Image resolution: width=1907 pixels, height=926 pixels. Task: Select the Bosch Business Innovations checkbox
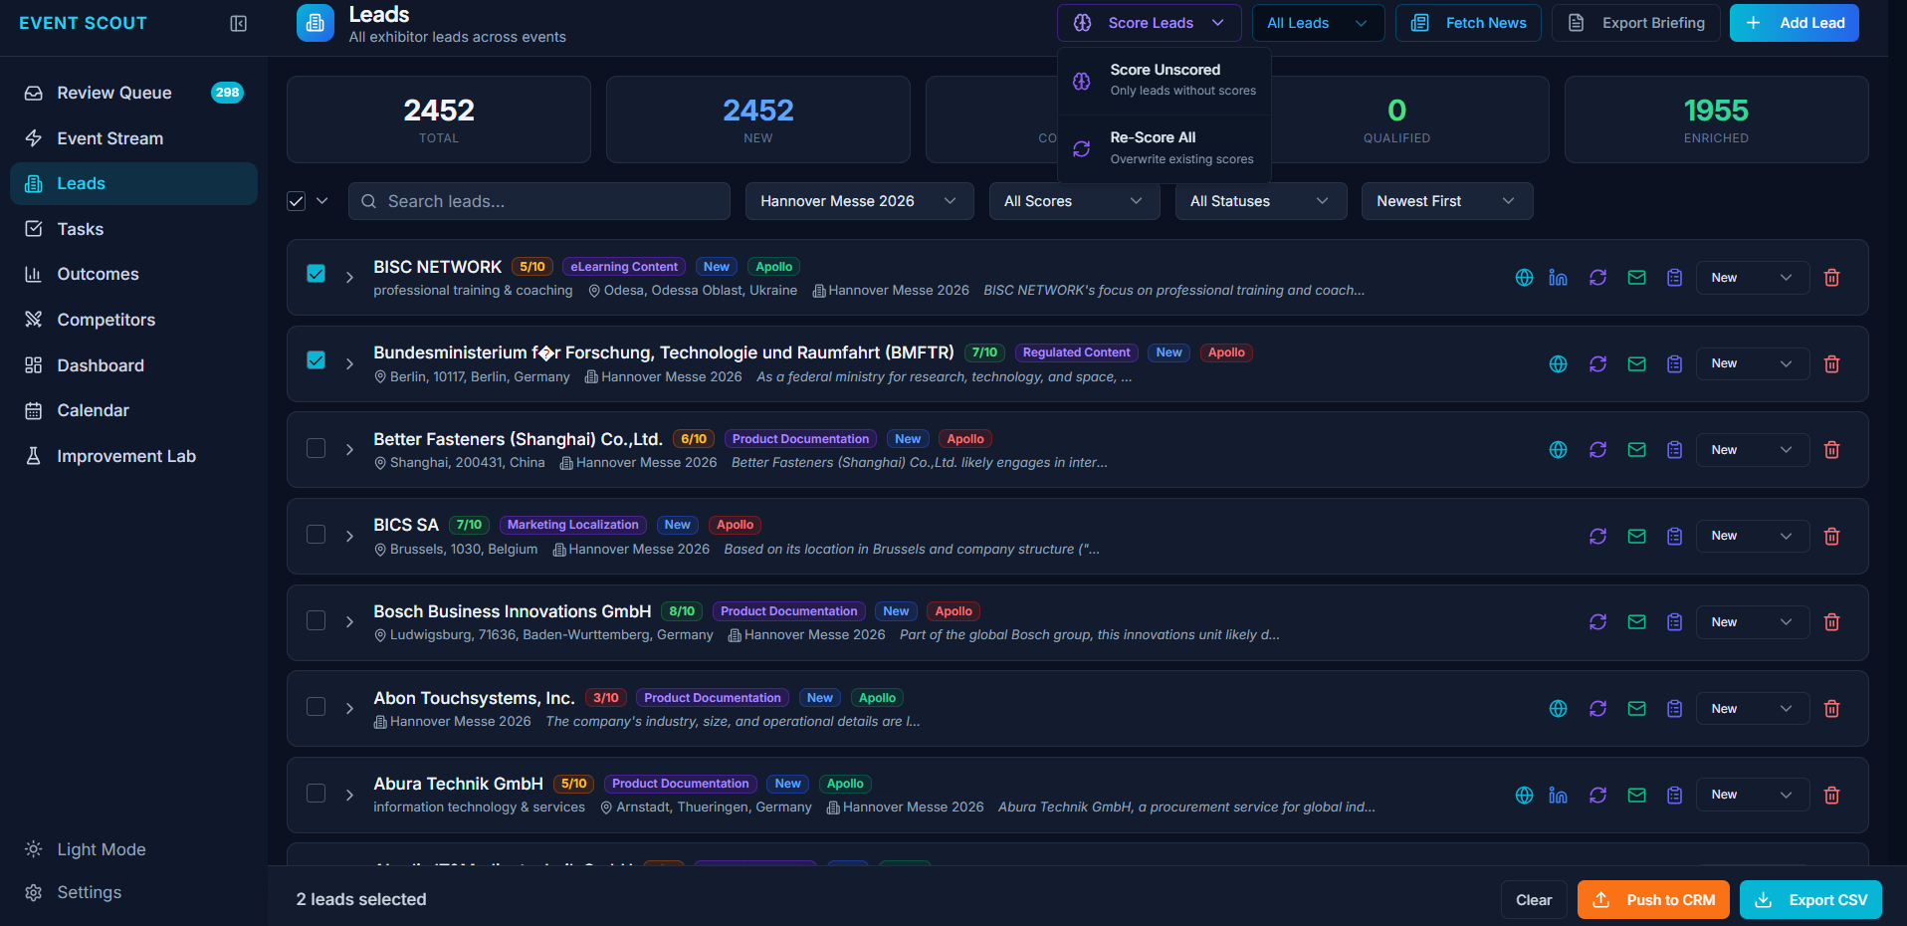[x=317, y=620]
